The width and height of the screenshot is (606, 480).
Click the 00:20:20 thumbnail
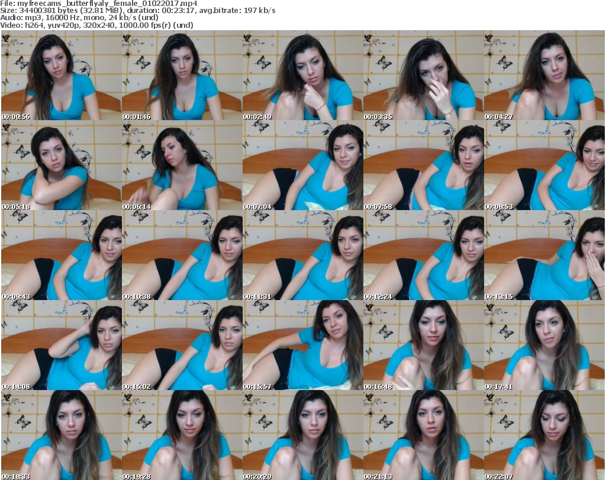pos(302,435)
